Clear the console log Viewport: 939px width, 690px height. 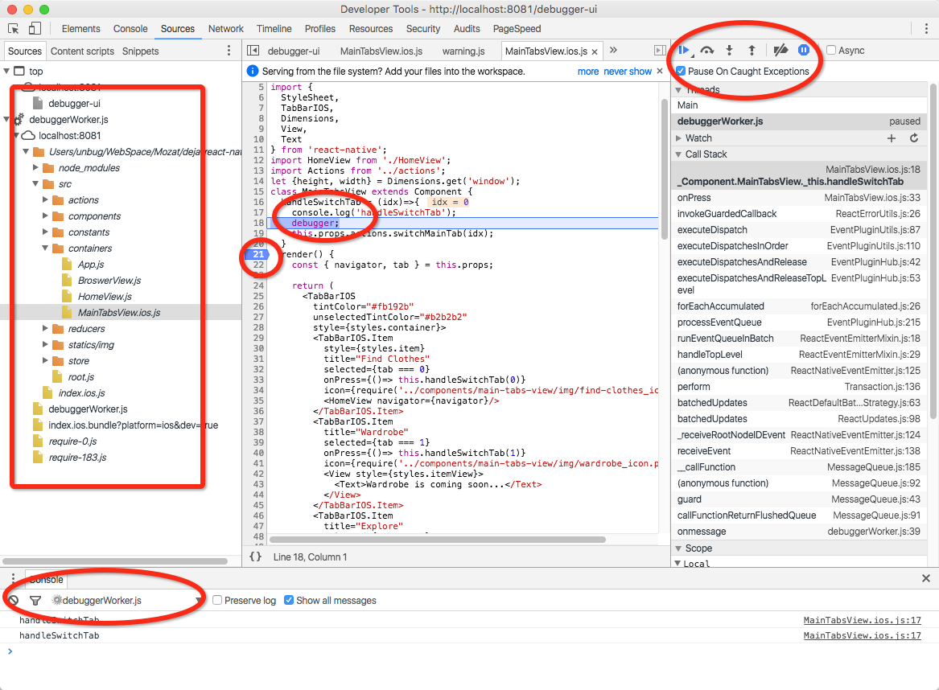[13, 600]
